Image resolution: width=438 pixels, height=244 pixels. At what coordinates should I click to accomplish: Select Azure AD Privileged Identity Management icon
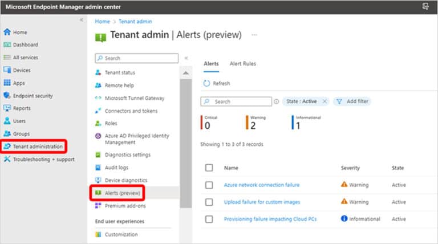98,136
